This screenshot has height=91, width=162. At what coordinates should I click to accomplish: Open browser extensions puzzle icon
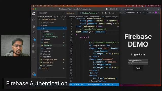tap(150, 12)
